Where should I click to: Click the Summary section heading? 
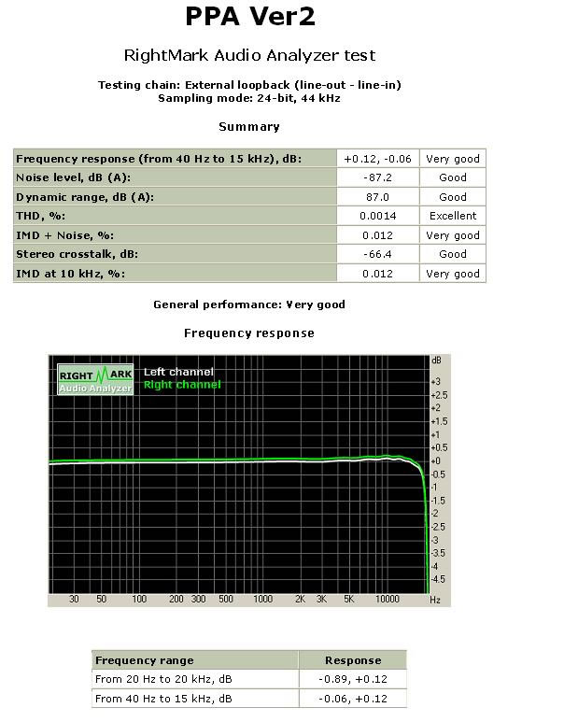[249, 127]
